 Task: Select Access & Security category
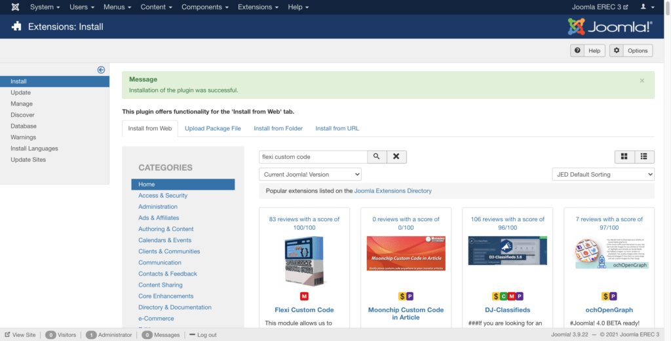163,196
